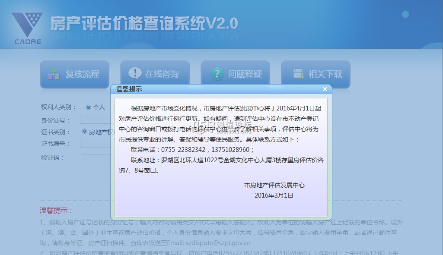Click the red 温馨提示 heading below the form
443x255 pixels.
57,211
